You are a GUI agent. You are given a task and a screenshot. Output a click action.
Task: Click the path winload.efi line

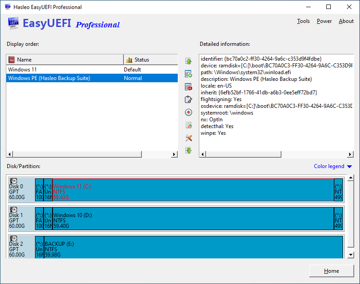246,72
